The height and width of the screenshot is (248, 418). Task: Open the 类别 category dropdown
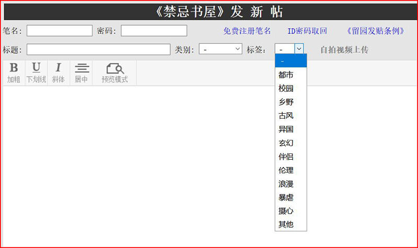pyautogui.click(x=220, y=49)
